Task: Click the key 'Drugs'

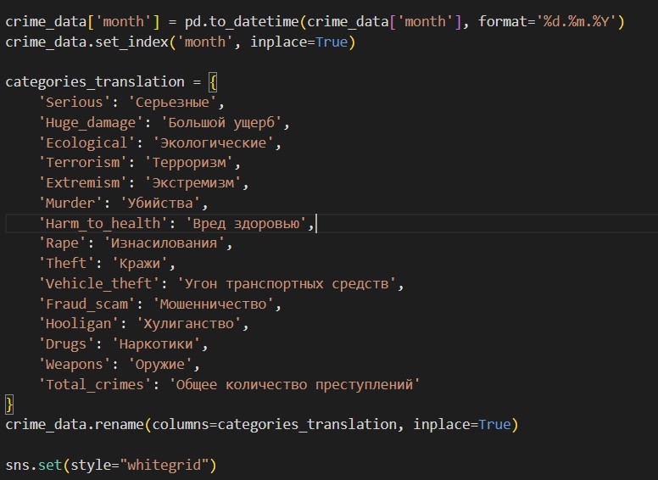Action: tap(66, 344)
